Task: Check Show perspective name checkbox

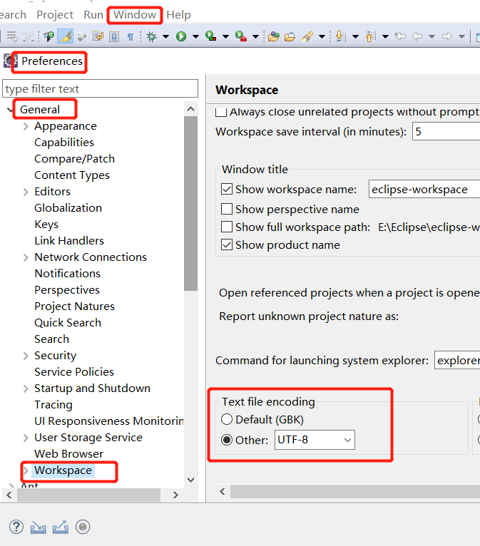Action: point(227,209)
